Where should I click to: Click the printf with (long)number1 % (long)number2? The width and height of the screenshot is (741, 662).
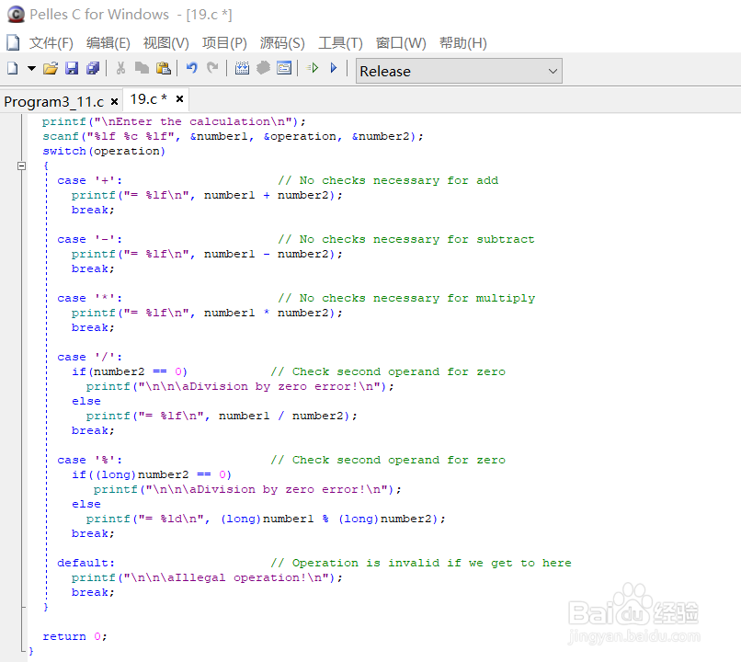click(266, 519)
